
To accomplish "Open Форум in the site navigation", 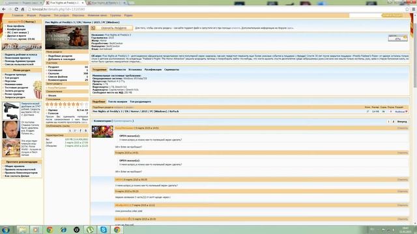I will [31, 16].
